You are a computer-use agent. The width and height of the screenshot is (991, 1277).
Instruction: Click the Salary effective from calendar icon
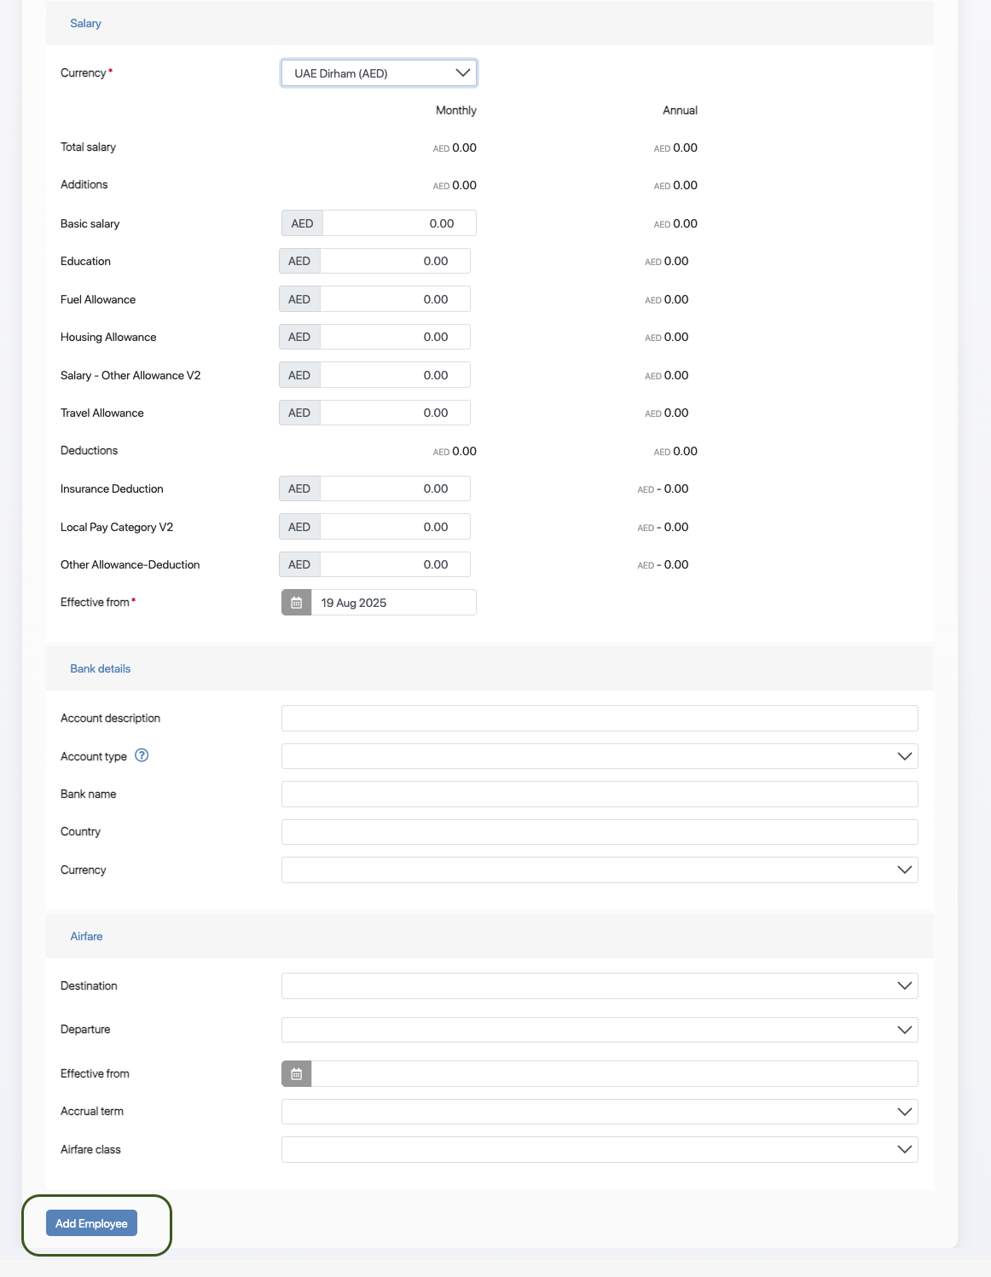coord(296,603)
